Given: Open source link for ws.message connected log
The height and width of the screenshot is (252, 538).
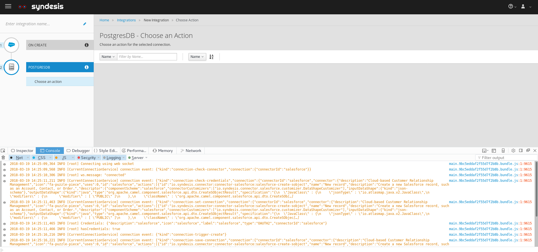Looking at the screenshot, I should [x=490, y=175].
